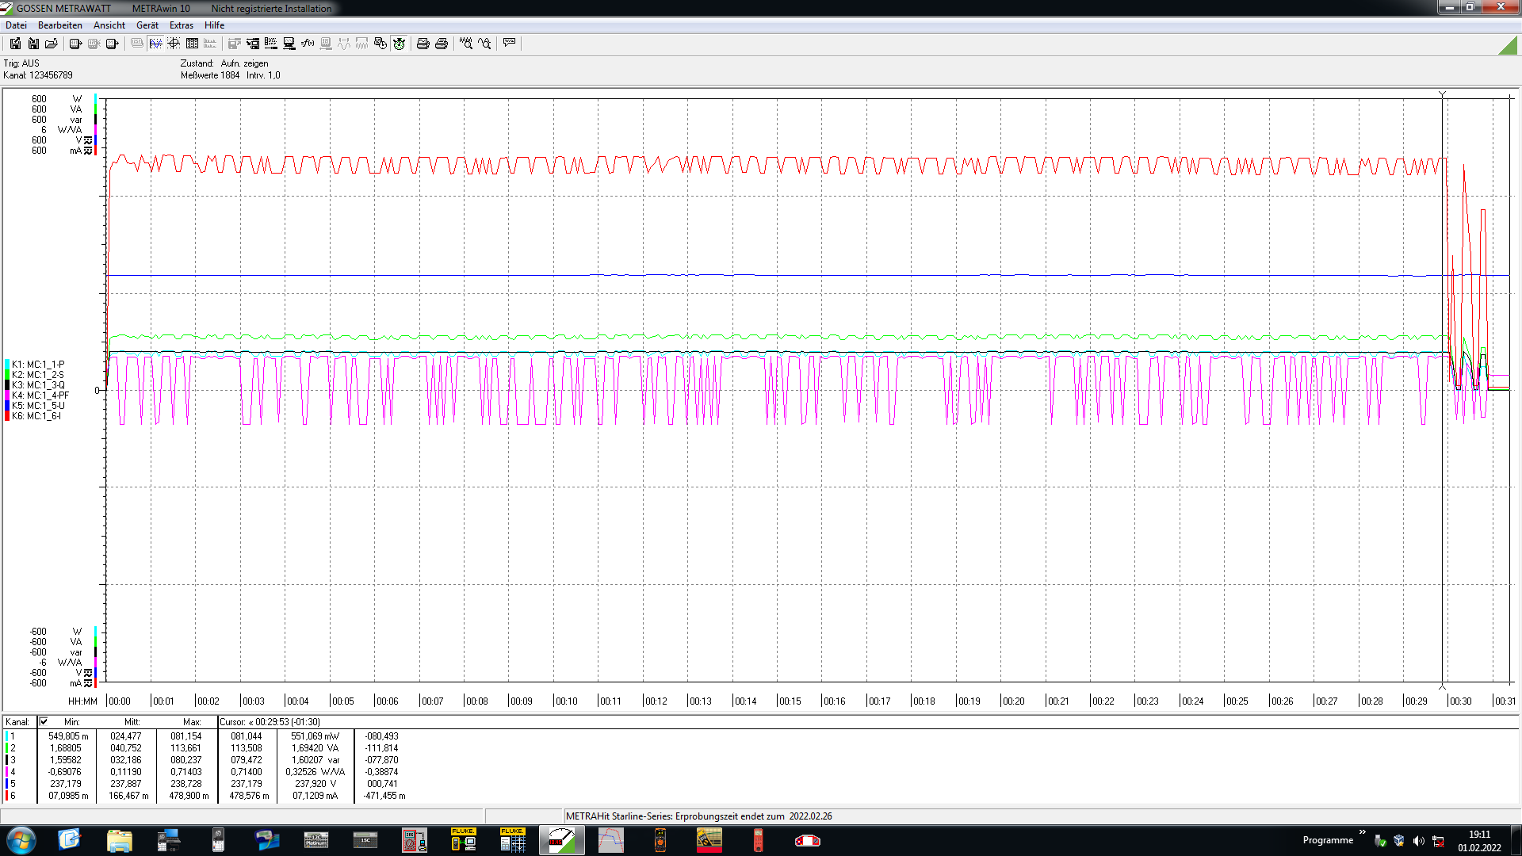Screen dimensions: 1522x856
Task: Click the print toolbar icon
Action: (x=442, y=44)
